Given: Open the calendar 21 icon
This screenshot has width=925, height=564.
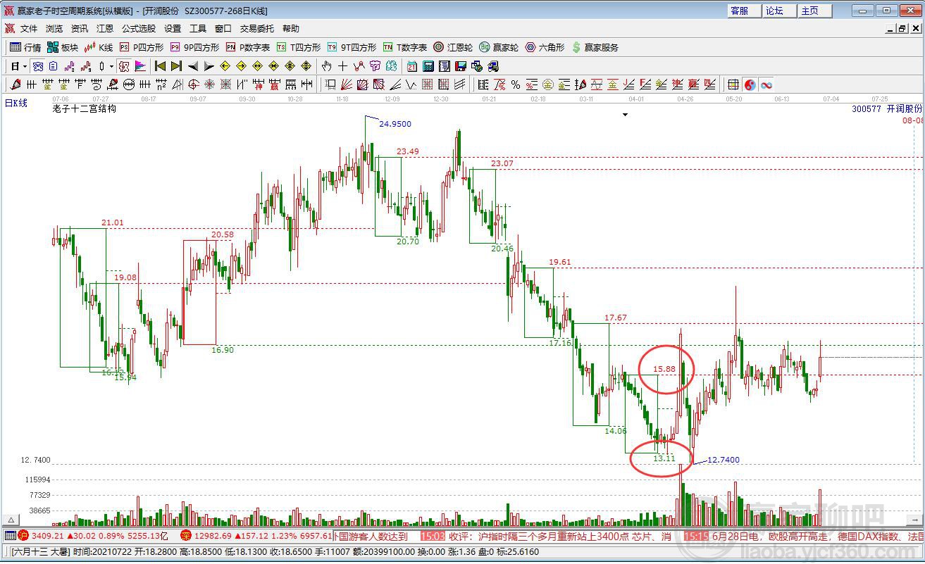Looking at the screenshot, I should 412,66.
